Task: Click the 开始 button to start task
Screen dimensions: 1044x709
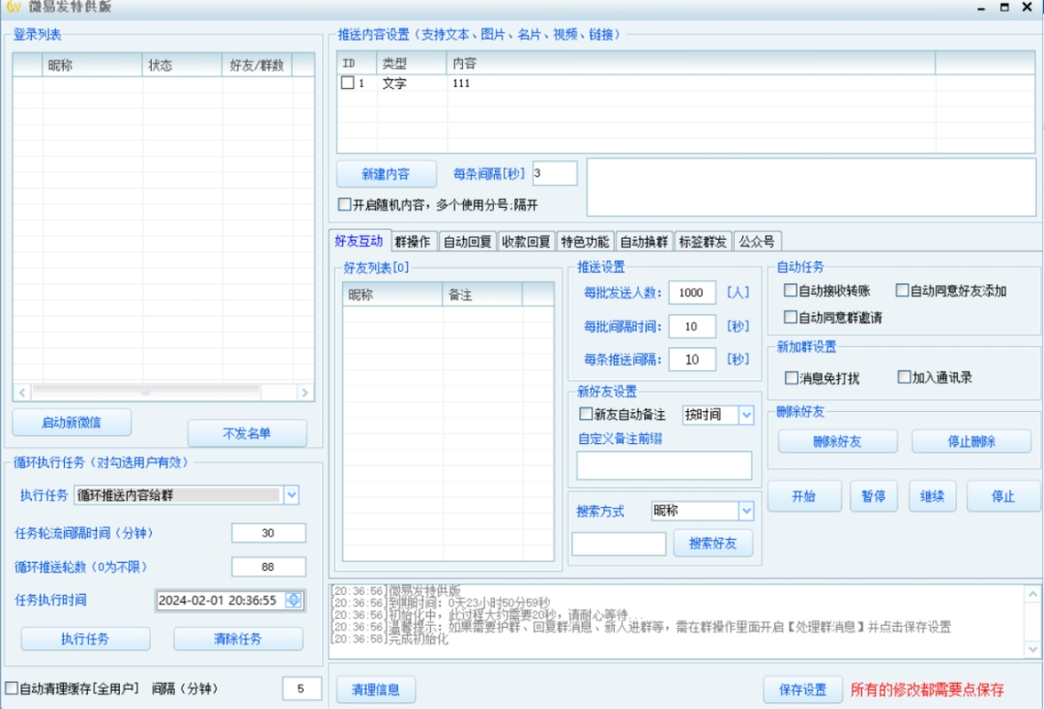Action: (803, 496)
